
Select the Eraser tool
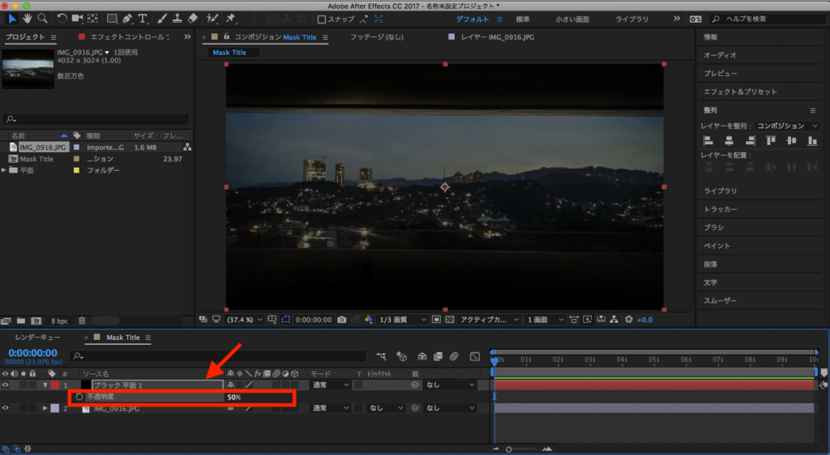(192, 19)
